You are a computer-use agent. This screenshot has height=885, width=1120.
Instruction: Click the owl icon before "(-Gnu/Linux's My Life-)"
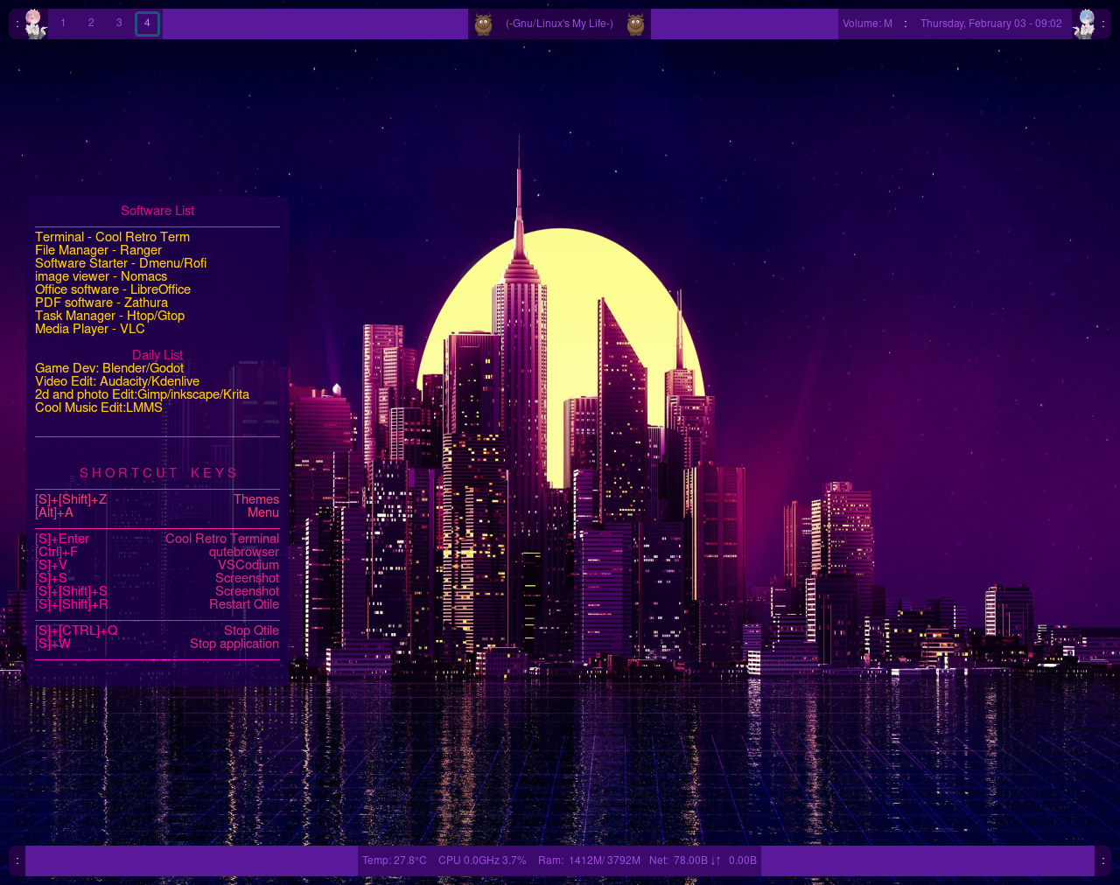tap(483, 24)
